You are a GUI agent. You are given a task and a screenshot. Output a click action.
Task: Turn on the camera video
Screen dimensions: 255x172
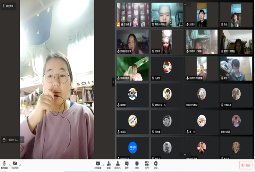point(15,164)
